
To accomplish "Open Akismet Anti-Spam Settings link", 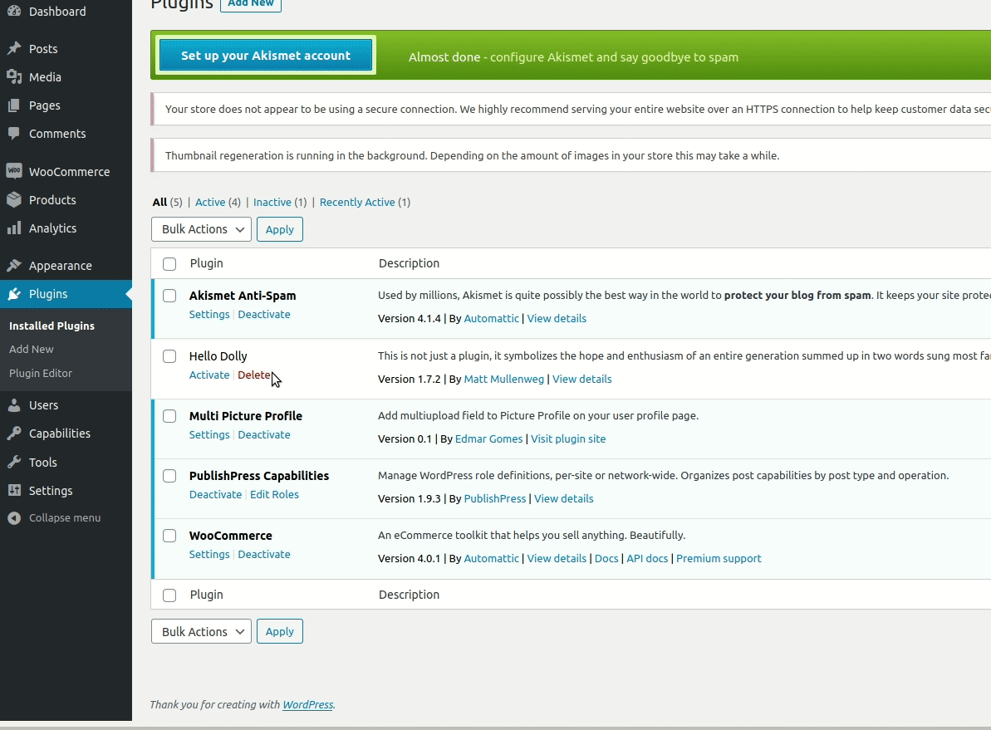I will point(209,314).
